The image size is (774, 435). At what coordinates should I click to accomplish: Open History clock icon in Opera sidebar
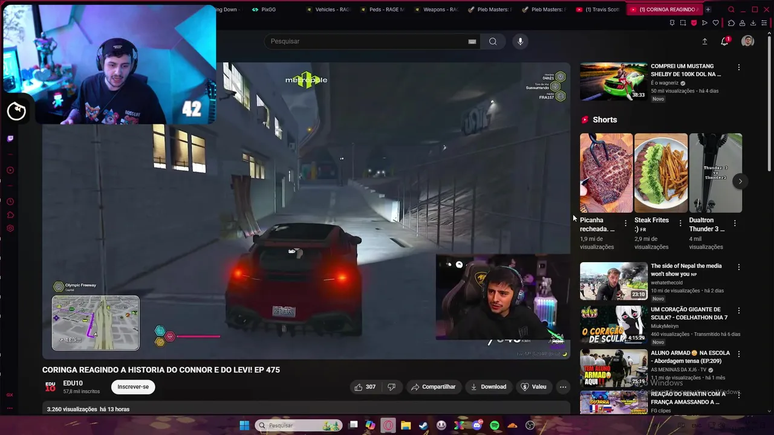click(10, 202)
